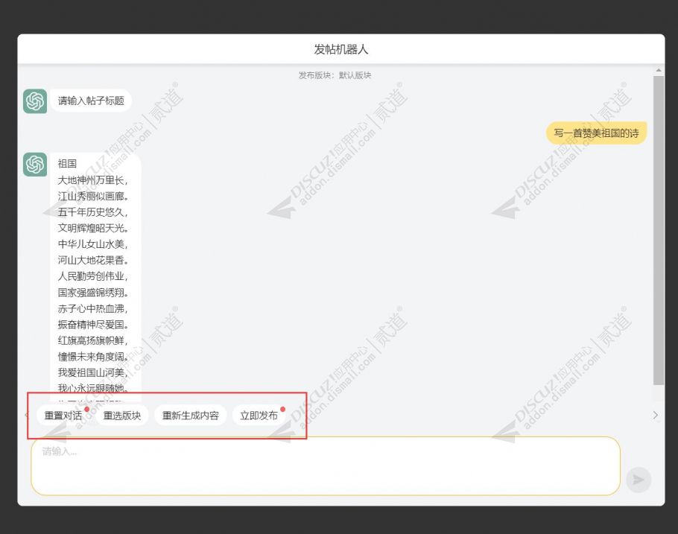The width and height of the screenshot is (678, 534).
Task: Click the poem line 振奋精神尽爱国
Action: click(92, 324)
